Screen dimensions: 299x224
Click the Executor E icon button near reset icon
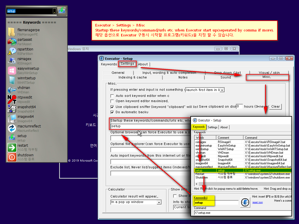(245, 202)
